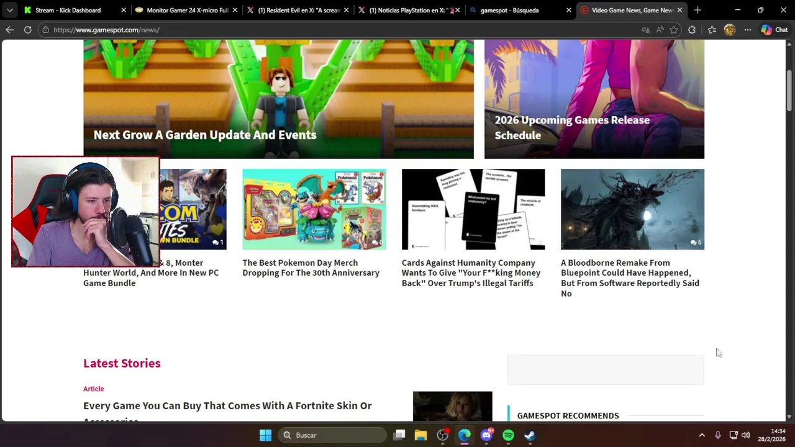Go back to the previous page
795x447 pixels.
(x=9, y=30)
